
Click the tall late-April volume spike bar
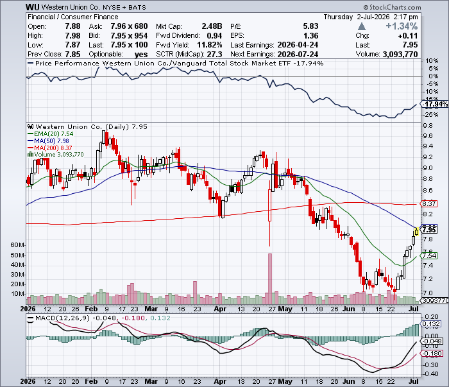(270, 279)
